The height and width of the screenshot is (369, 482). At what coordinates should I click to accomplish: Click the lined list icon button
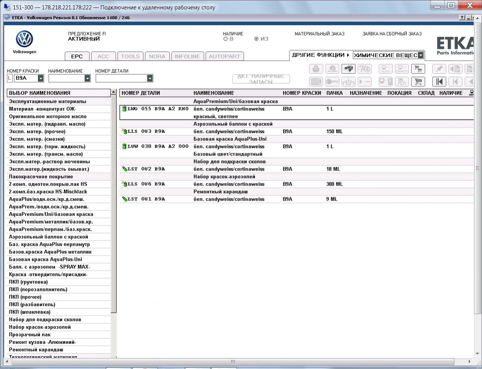[x=316, y=81]
